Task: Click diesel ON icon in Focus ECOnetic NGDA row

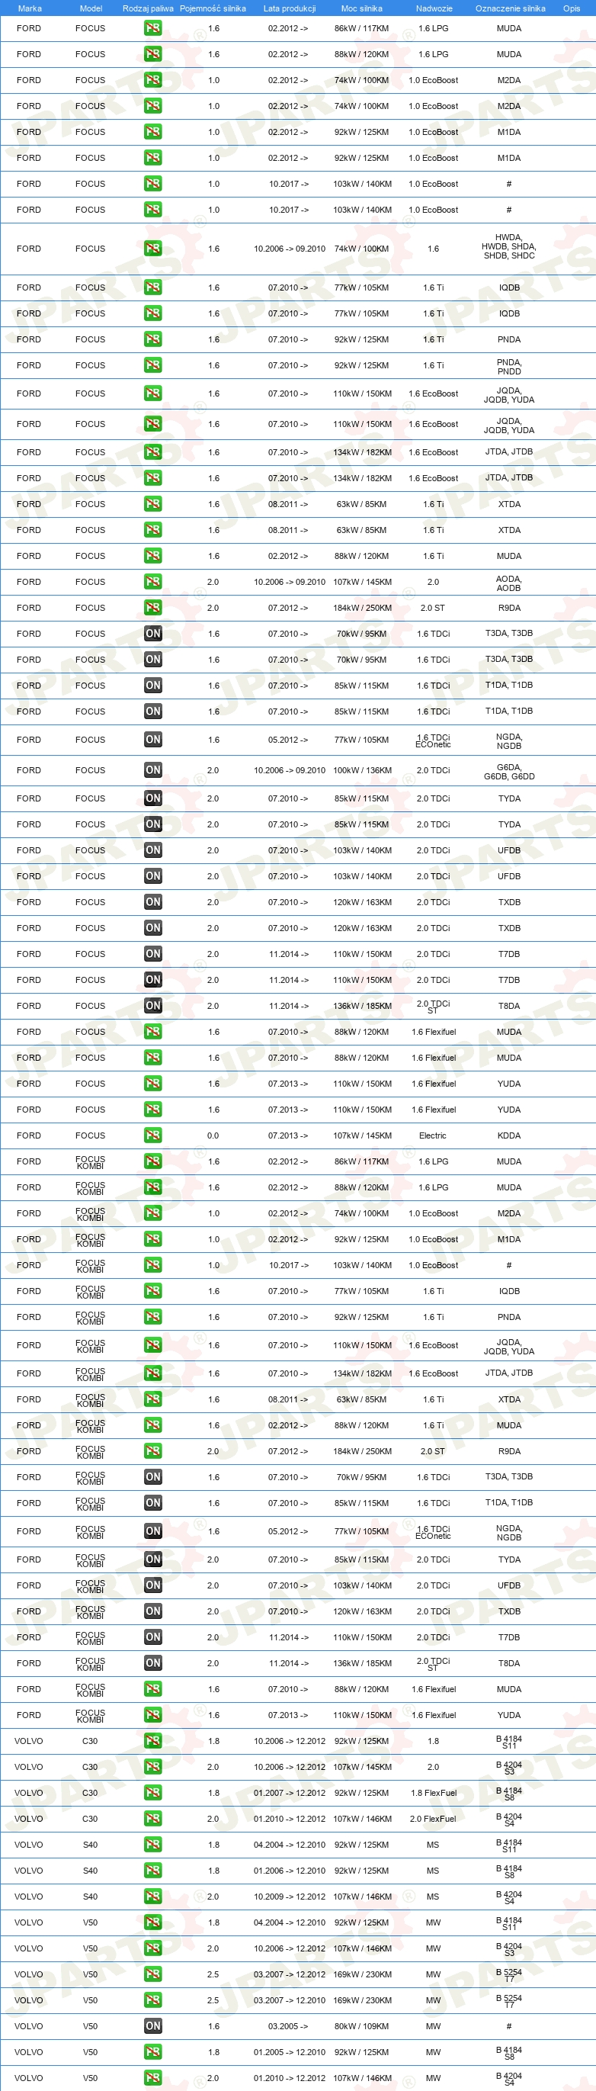Action: (152, 740)
